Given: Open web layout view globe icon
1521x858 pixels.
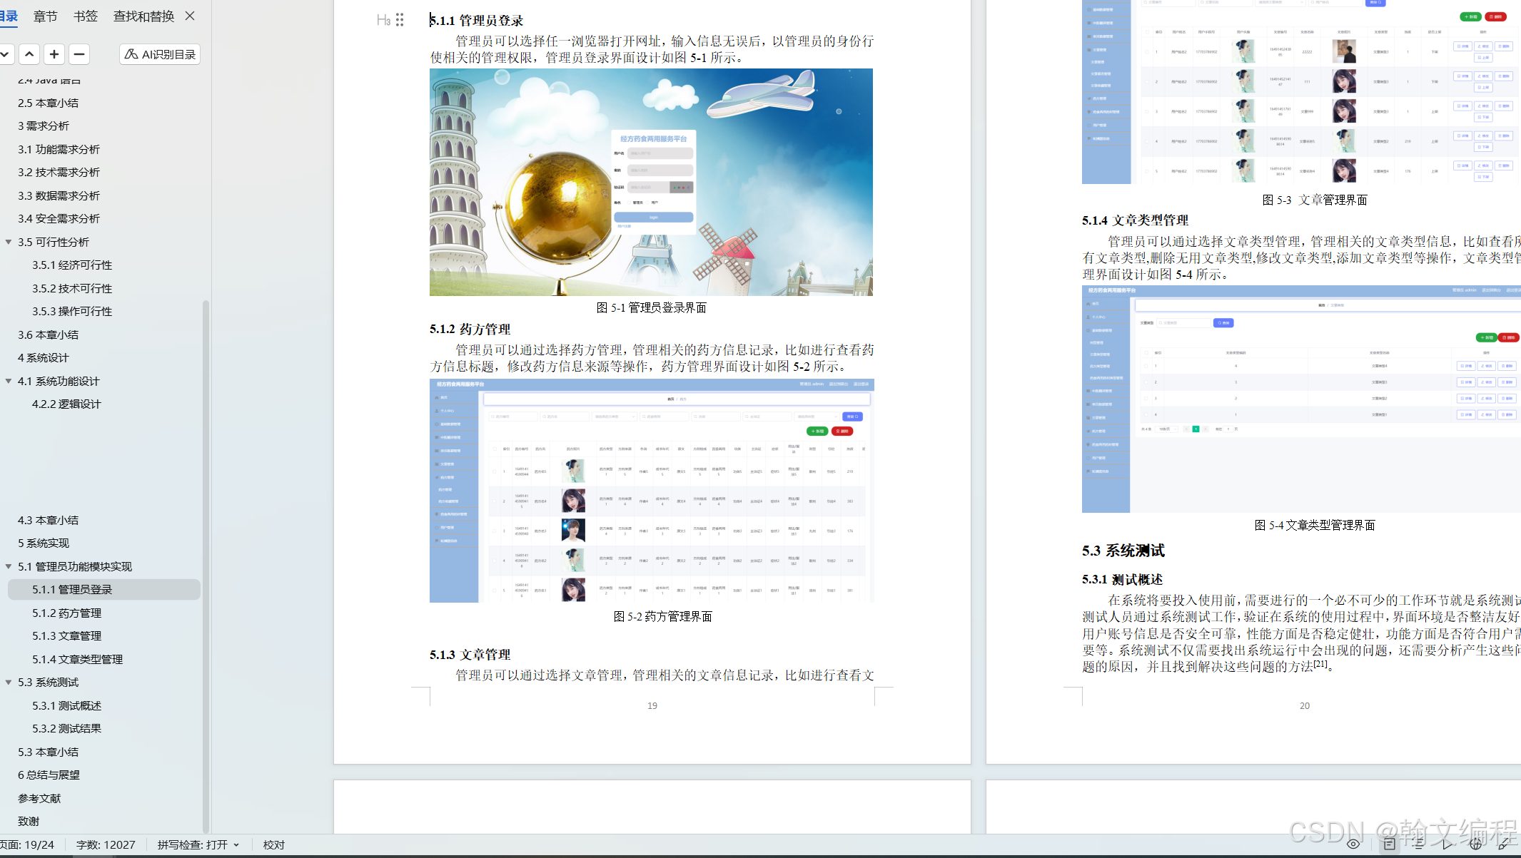Looking at the screenshot, I should point(1475,844).
